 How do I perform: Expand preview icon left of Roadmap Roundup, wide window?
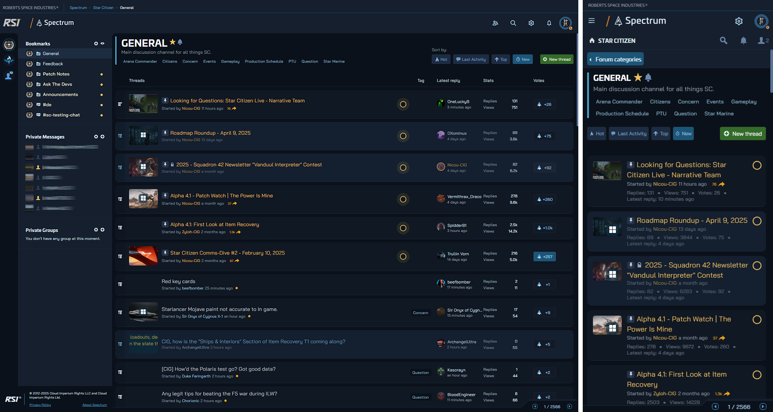click(x=120, y=136)
